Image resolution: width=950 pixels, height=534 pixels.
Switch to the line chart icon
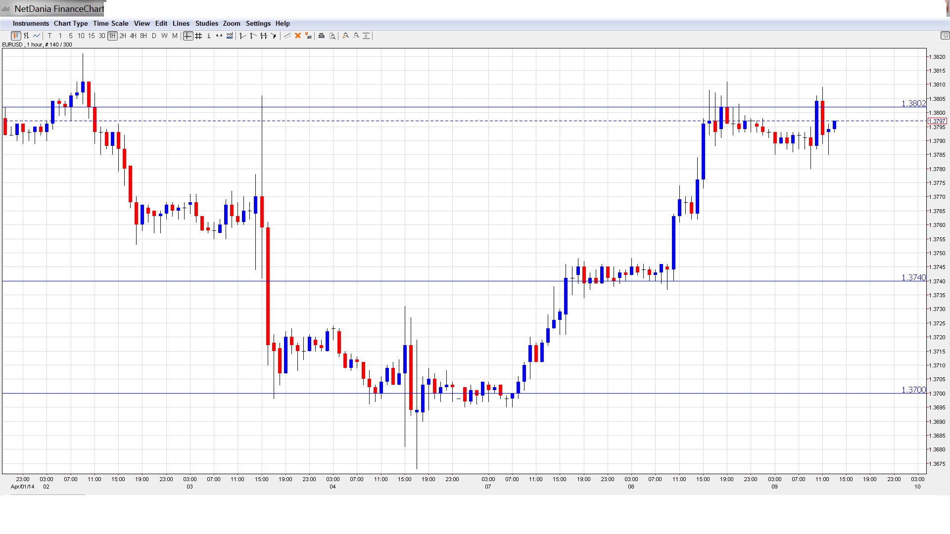click(x=37, y=36)
